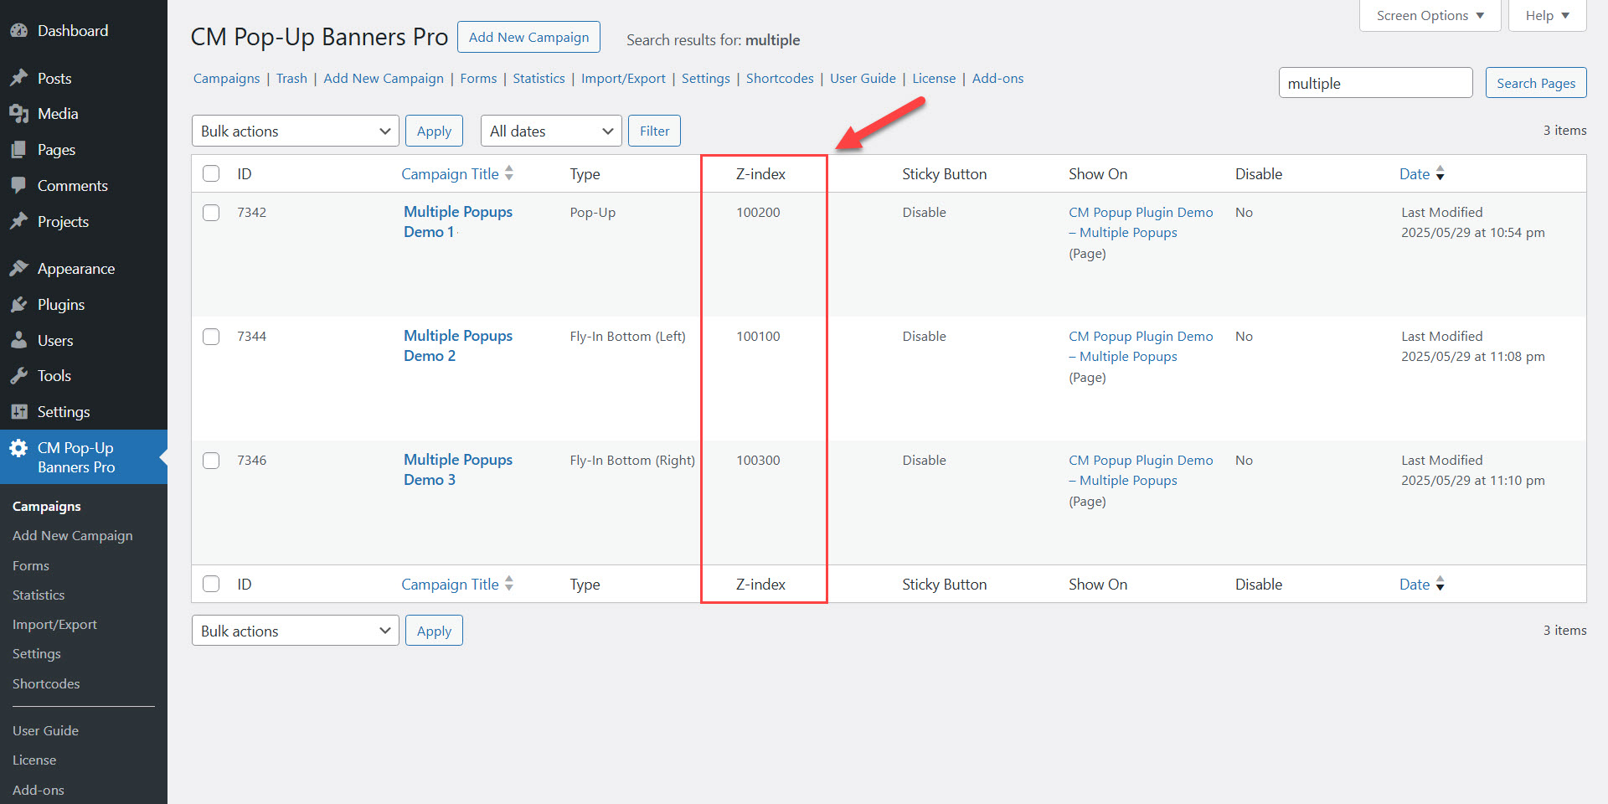The width and height of the screenshot is (1608, 804).
Task: Open Import/Export in sidebar submenu
Action: point(54,625)
